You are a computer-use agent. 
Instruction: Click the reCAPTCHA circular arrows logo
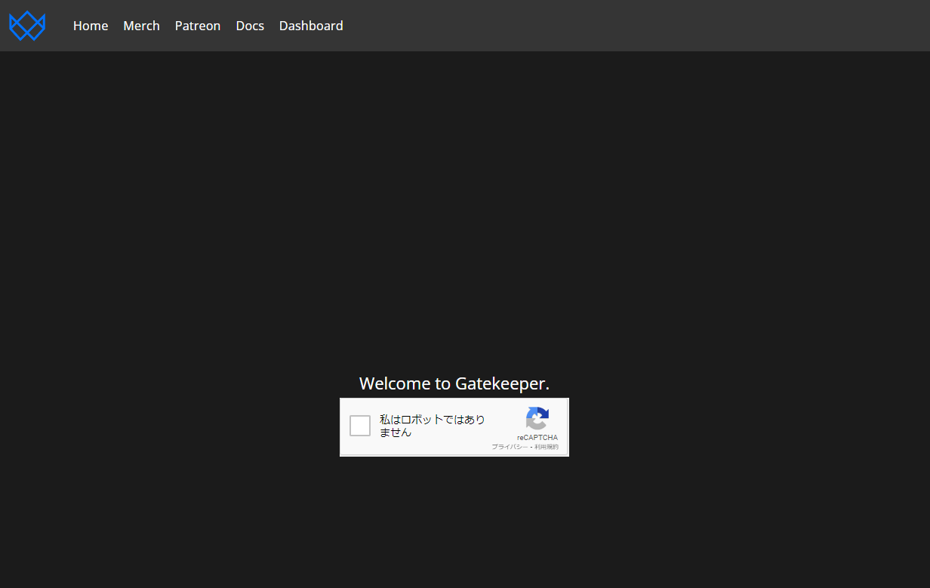(537, 418)
